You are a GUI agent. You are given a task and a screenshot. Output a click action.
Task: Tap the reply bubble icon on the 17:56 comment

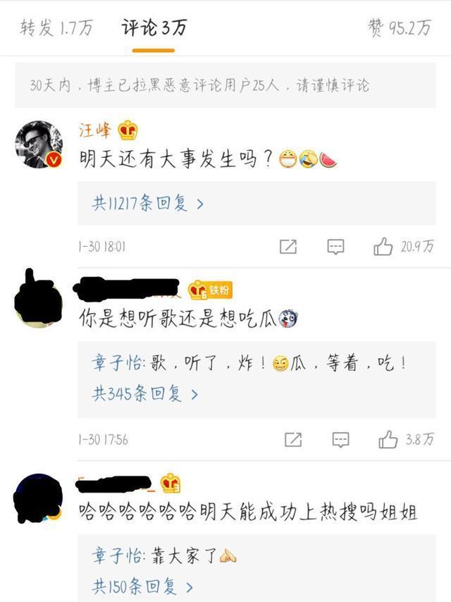pos(340,440)
